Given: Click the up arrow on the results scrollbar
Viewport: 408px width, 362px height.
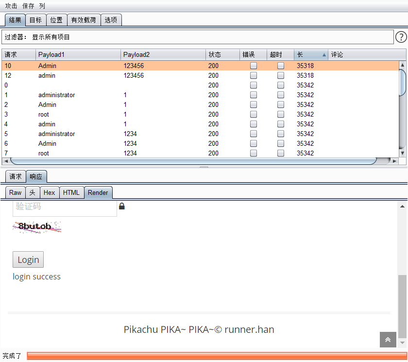Looking at the screenshot, I should (403, 64).
